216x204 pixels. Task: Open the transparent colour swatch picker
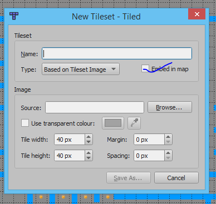pos(113,123)
